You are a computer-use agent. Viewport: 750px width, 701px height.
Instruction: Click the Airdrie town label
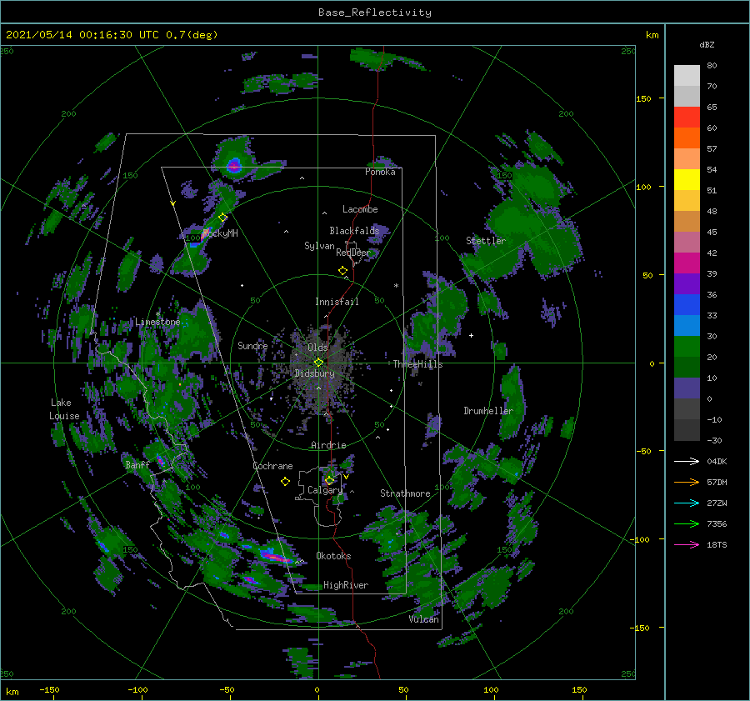pyautogui.click(x=328, y=445)
